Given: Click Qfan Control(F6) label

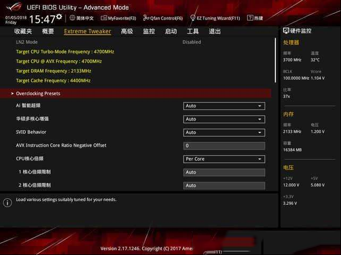Looking at the screenshot, I should tap(167, 18).
